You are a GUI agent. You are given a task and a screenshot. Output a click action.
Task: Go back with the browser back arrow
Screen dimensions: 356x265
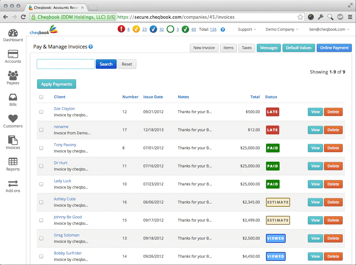coord(6,17)
